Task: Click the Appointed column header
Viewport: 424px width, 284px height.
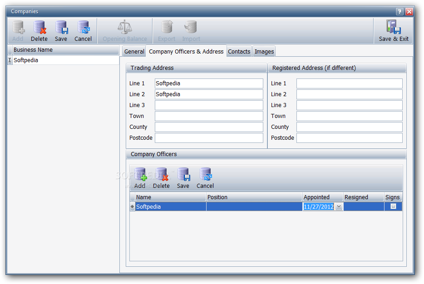Action: [323, 197]
